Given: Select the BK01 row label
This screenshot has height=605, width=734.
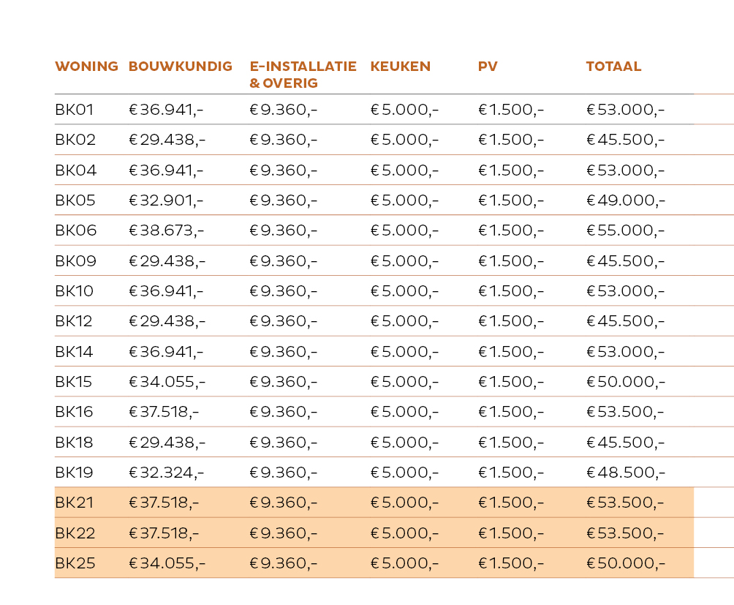Looking at the screenshot, I should [75, 110].
